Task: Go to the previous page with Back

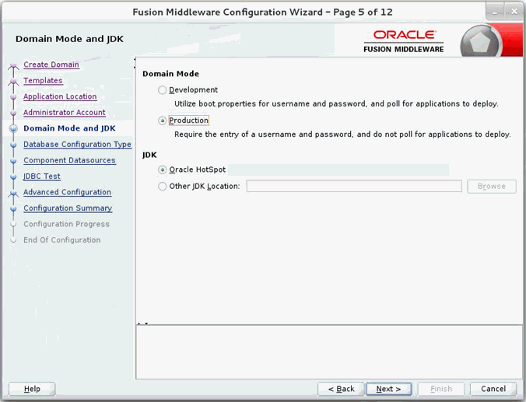Action: [x=341, y=389]
